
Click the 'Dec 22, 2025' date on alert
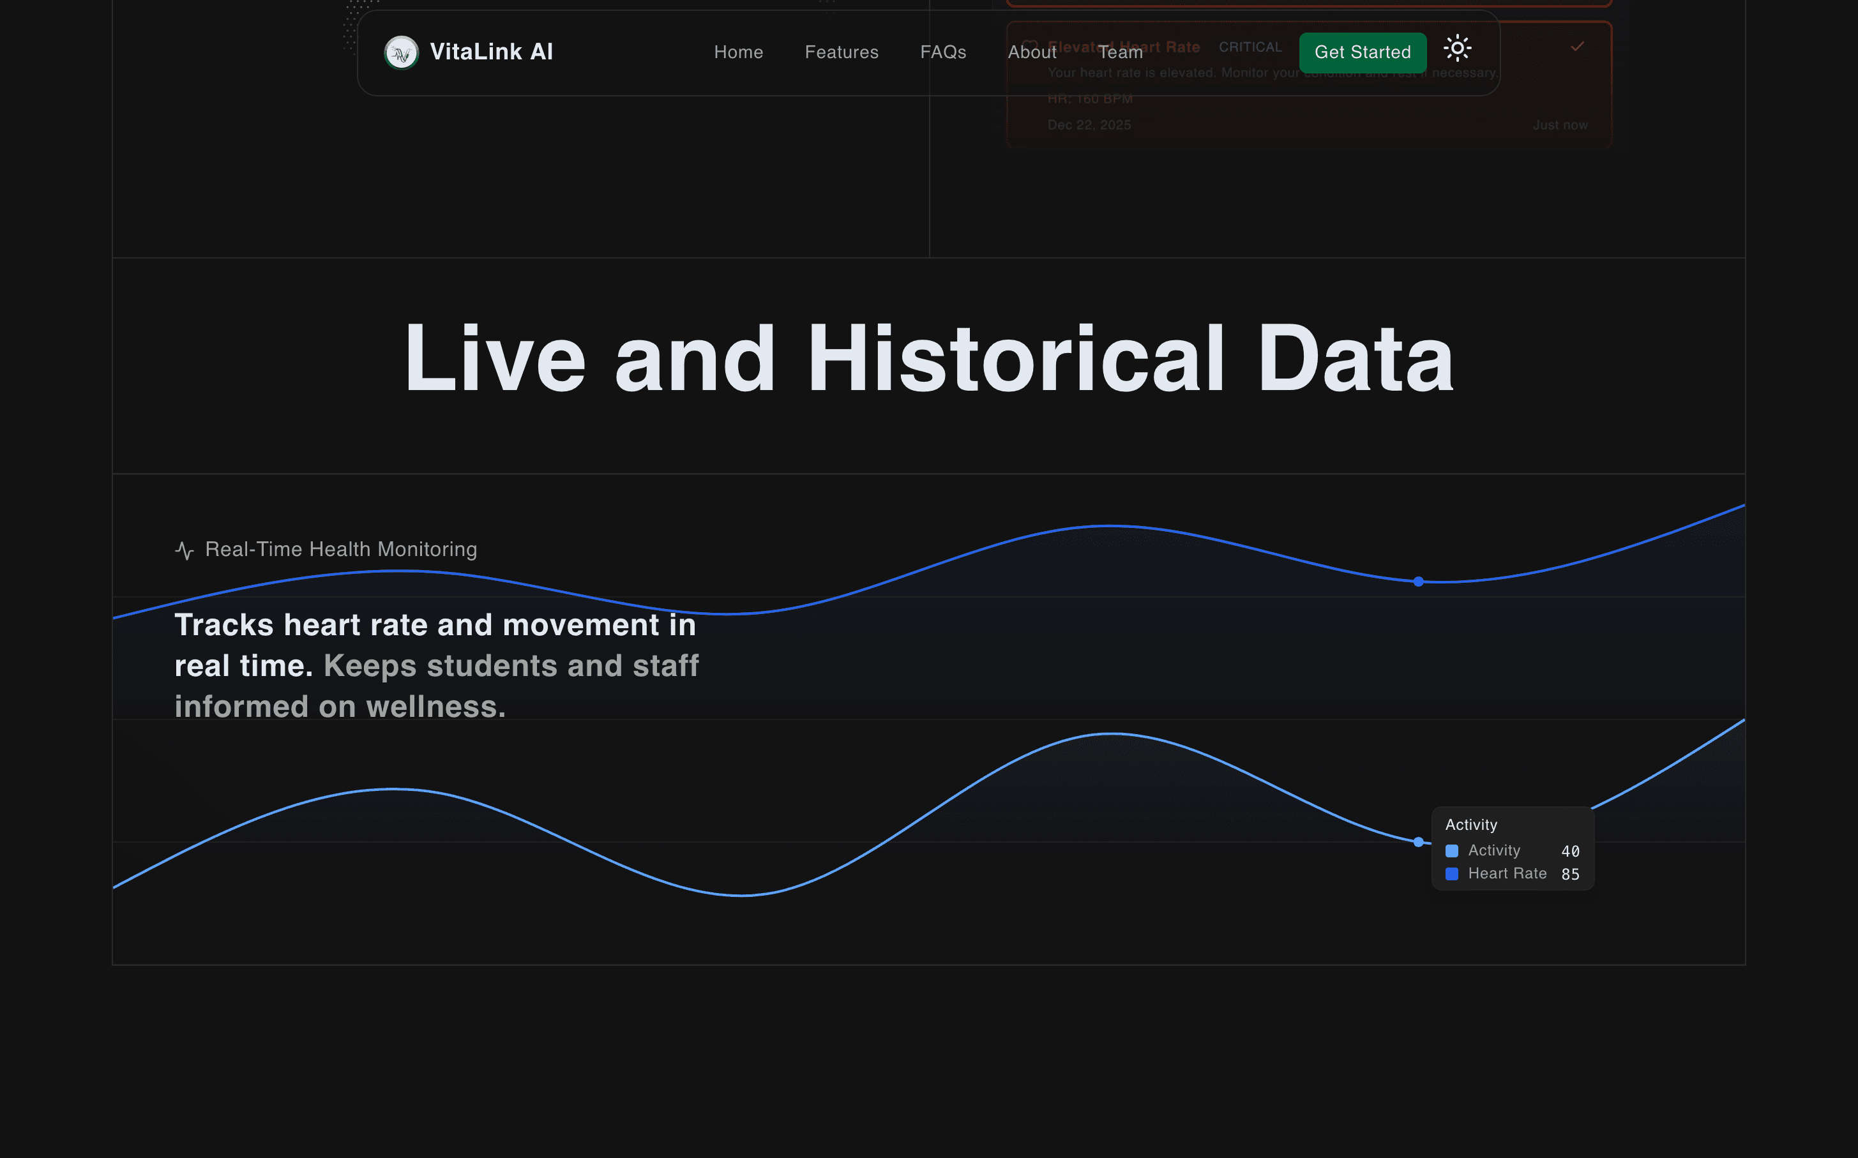[1089, 125]
